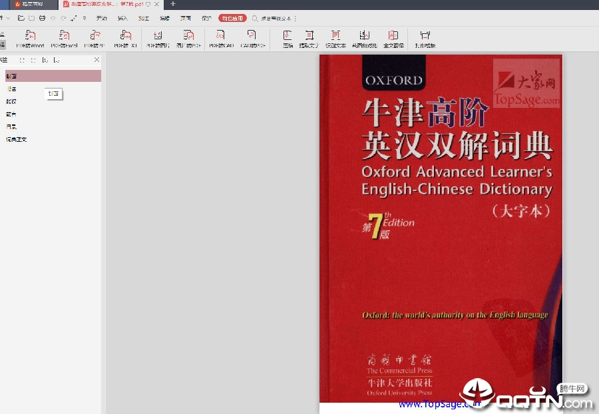
Task: Redo the last undone action
Action: pyautogui.click(x=63, y=18)
